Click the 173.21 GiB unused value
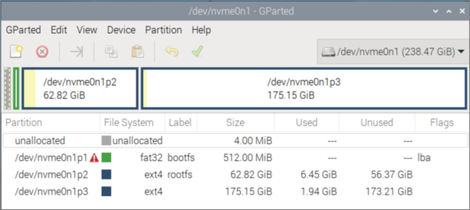Viewport: 470px width, 210px height. pos(390,191)
